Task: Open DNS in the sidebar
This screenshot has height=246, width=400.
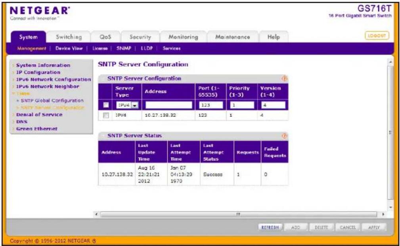Action: coord(22,122)
